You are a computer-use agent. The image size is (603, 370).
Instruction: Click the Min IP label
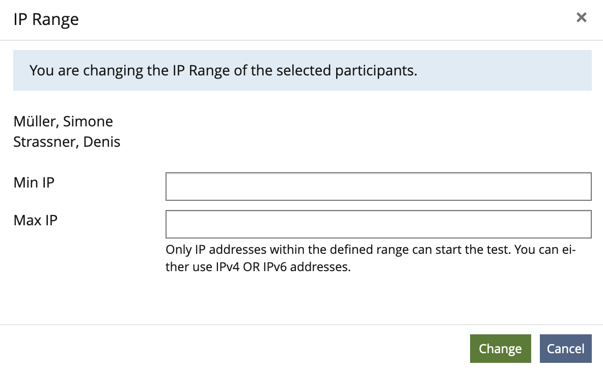pos(34,182)
